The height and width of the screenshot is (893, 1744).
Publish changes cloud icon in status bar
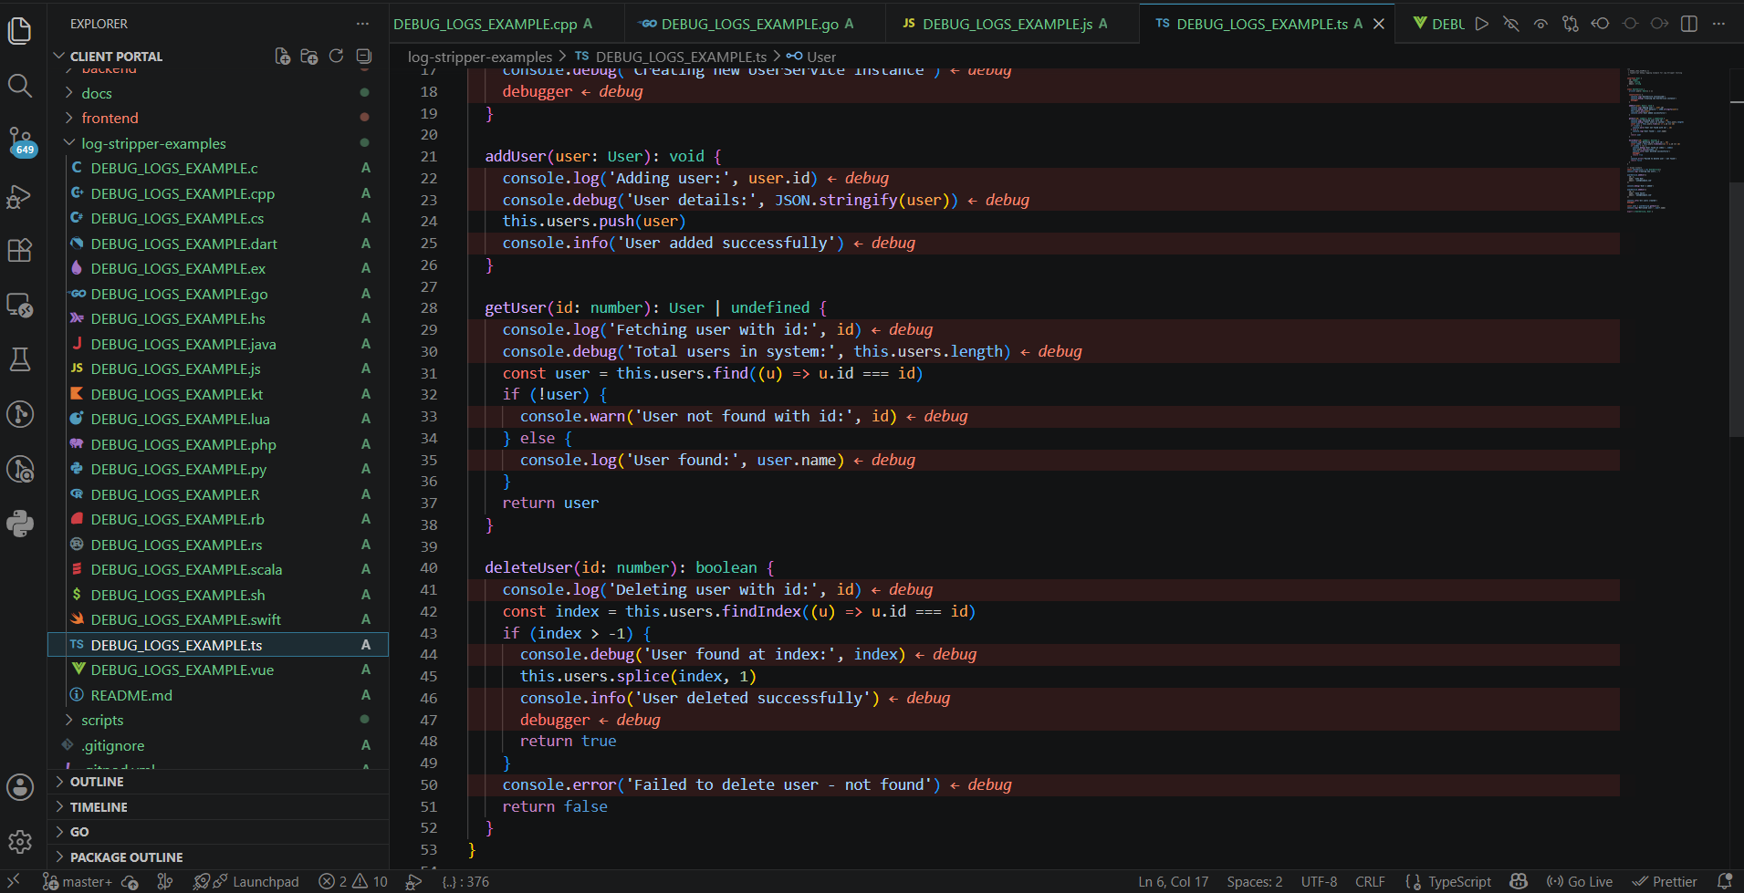[x=130, y=882]
